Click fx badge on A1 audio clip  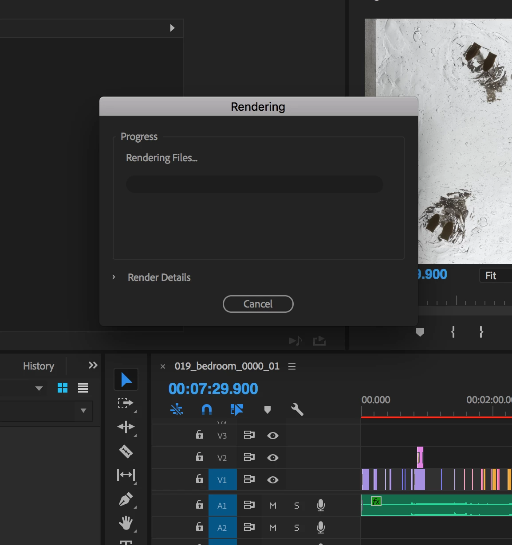click(x=376, y=501)
